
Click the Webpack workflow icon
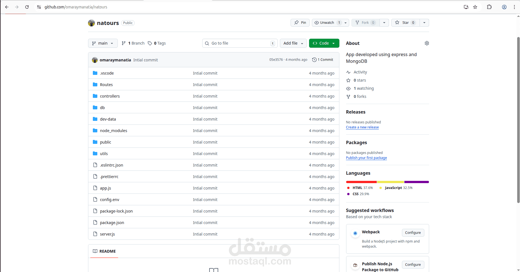coord(355,233)
